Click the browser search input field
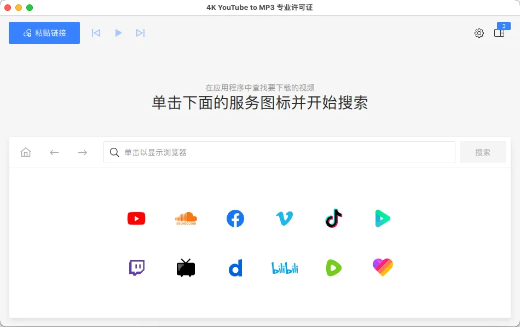Screen dimensions: 520x327 (279, 152)
